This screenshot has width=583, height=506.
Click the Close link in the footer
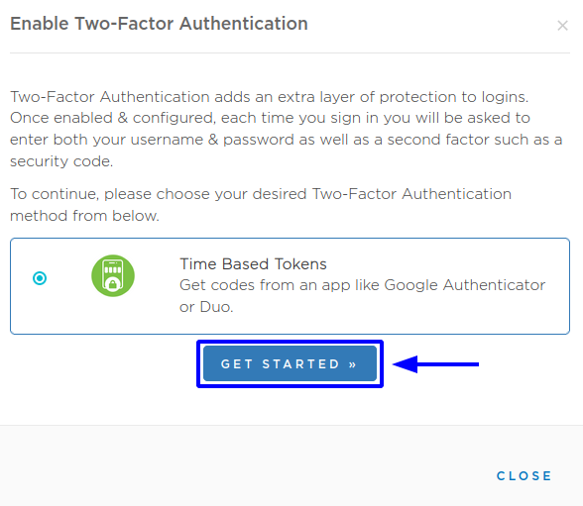click(x=524, y=476)
